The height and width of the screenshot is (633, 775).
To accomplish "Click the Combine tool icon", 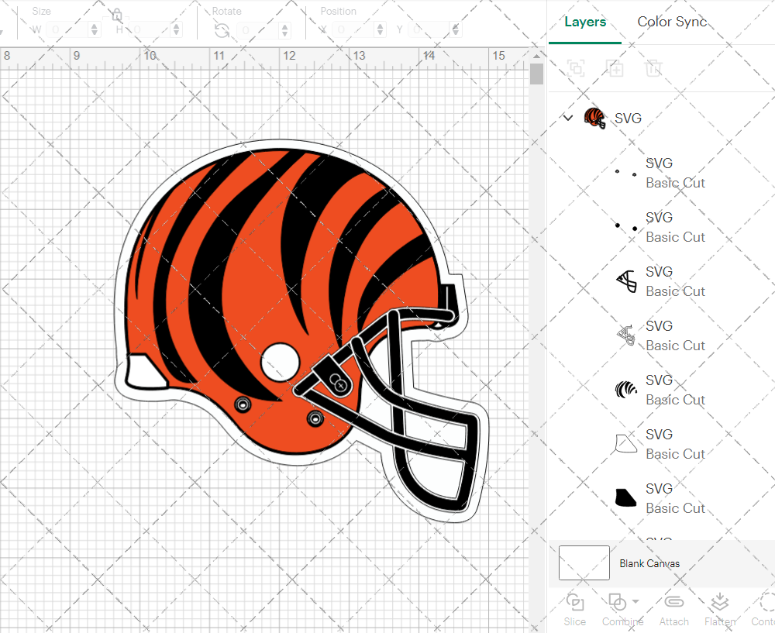I will [x=617, y=602].
